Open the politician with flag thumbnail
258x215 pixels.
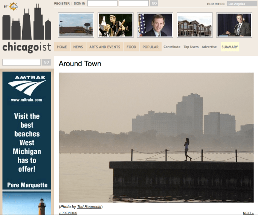coord(155,25)
